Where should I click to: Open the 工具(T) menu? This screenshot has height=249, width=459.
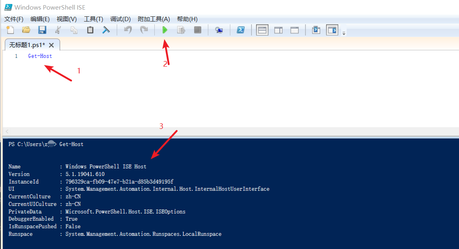point(94,19)
